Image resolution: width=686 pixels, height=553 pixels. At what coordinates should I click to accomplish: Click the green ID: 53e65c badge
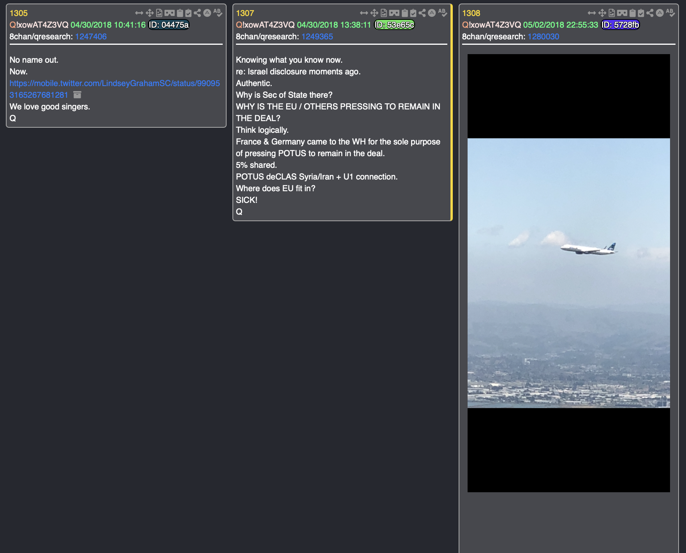[394, 25]
